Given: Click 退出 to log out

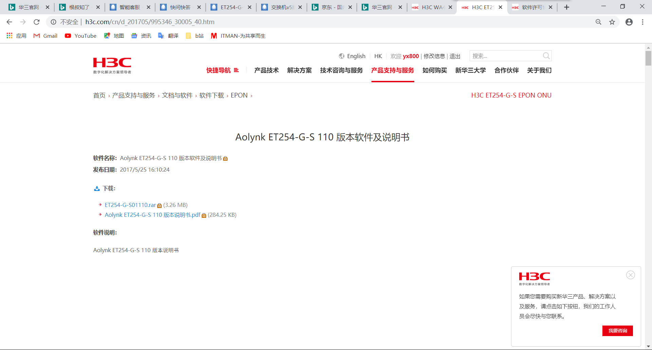Looking at the screenshot, I should click(455, 56).
